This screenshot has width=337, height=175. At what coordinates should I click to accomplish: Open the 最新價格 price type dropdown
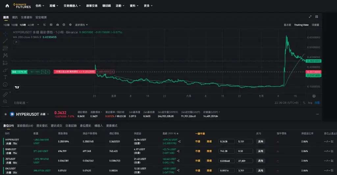pos(82,25)
